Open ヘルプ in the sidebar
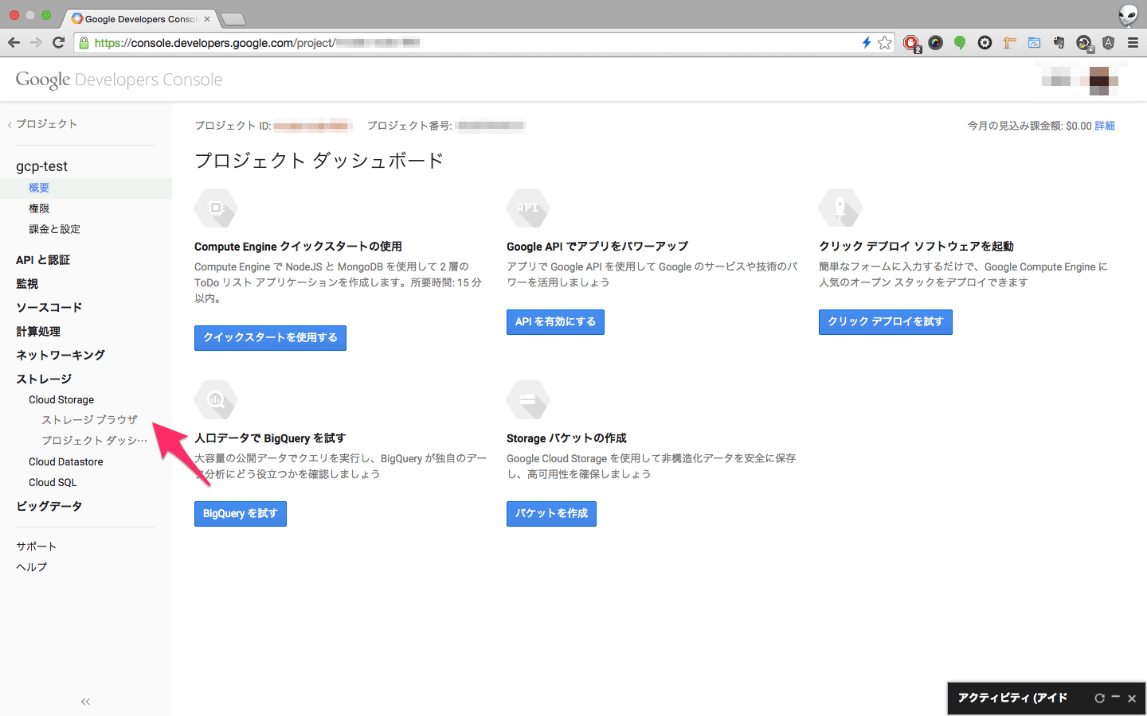This screenshot has width=1147, height=716. coord(31,567)
